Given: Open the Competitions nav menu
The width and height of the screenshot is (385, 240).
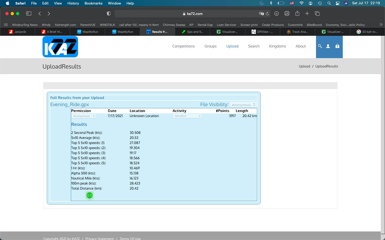Looking at the screenshot, I should [183, 46].
